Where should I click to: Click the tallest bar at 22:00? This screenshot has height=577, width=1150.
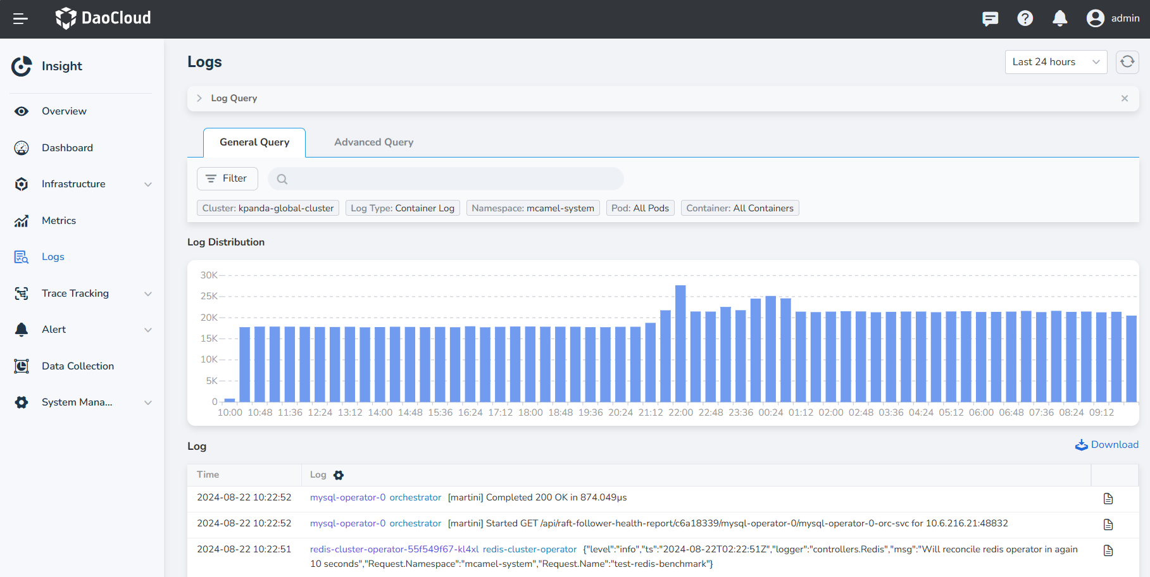click(x=680, y=344)
